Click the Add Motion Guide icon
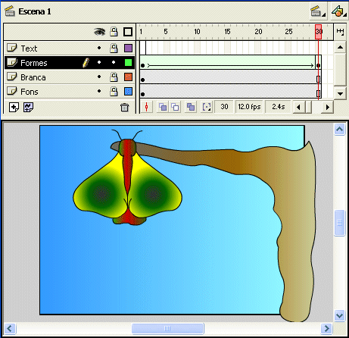The width and height of the screenshot is (349, 338). click(28, 108)
